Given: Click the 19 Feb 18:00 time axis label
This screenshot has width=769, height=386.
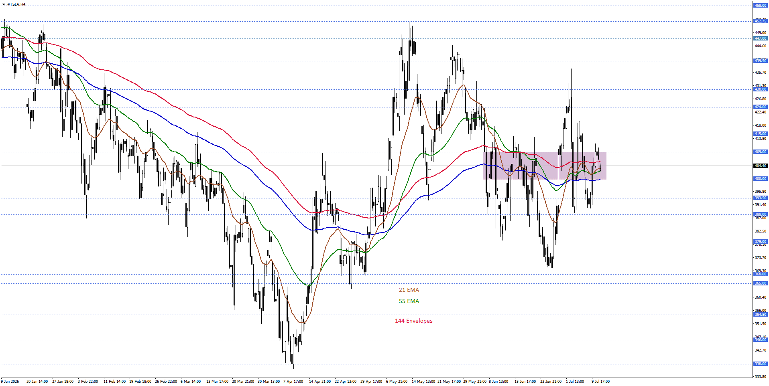Looking at the screenshot, I should point(140,382).
